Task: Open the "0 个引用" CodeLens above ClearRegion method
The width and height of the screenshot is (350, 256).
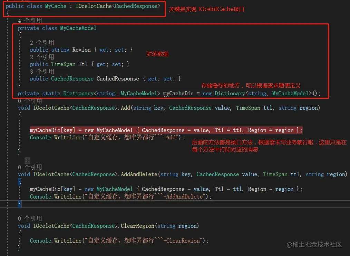Action: (x=30, y=218)
